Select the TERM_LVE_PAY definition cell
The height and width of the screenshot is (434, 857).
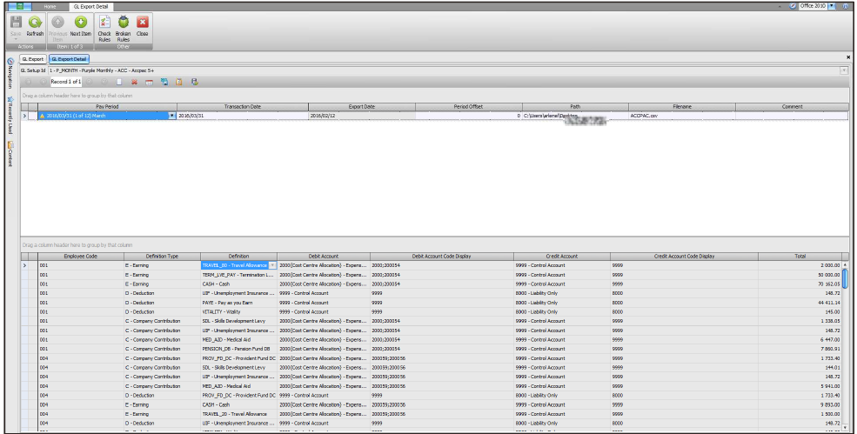pos(239,275)
